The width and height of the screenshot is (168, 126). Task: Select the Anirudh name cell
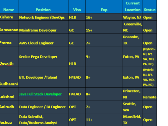(x=9, y=107)
